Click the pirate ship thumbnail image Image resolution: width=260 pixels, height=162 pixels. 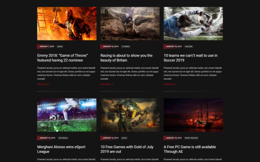point(193,115)
